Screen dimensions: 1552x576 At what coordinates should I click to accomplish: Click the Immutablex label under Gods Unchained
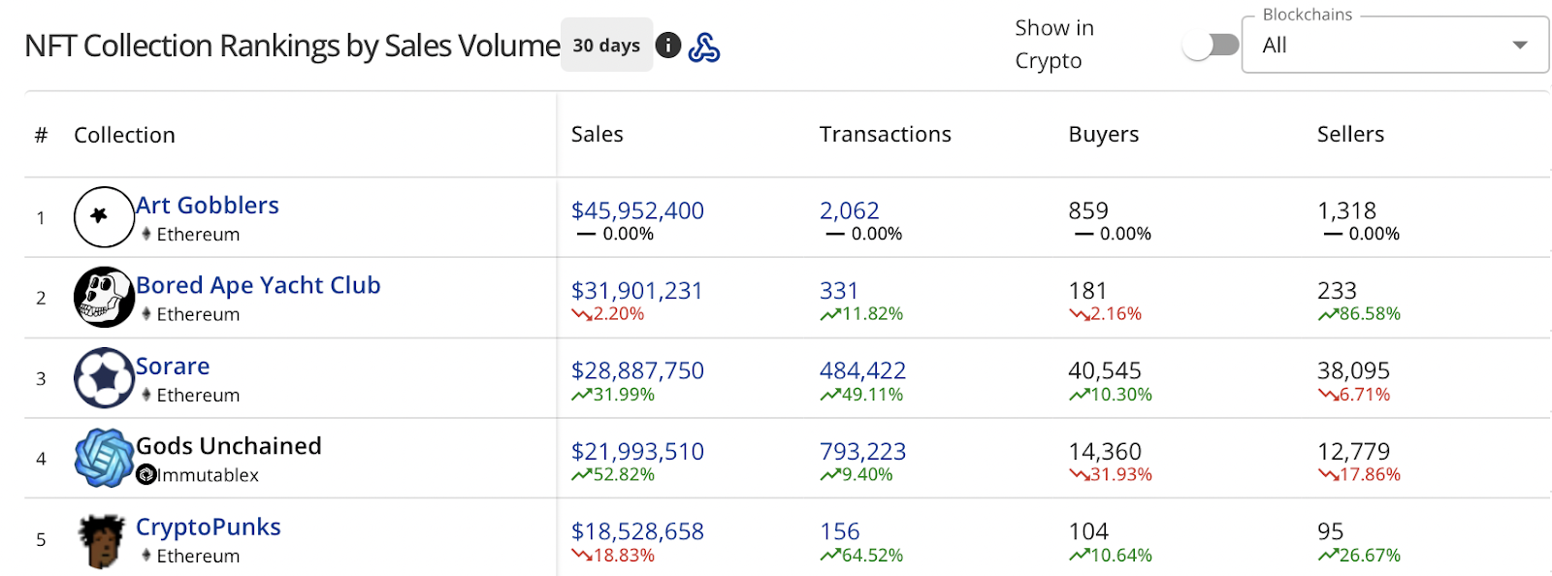208,475
